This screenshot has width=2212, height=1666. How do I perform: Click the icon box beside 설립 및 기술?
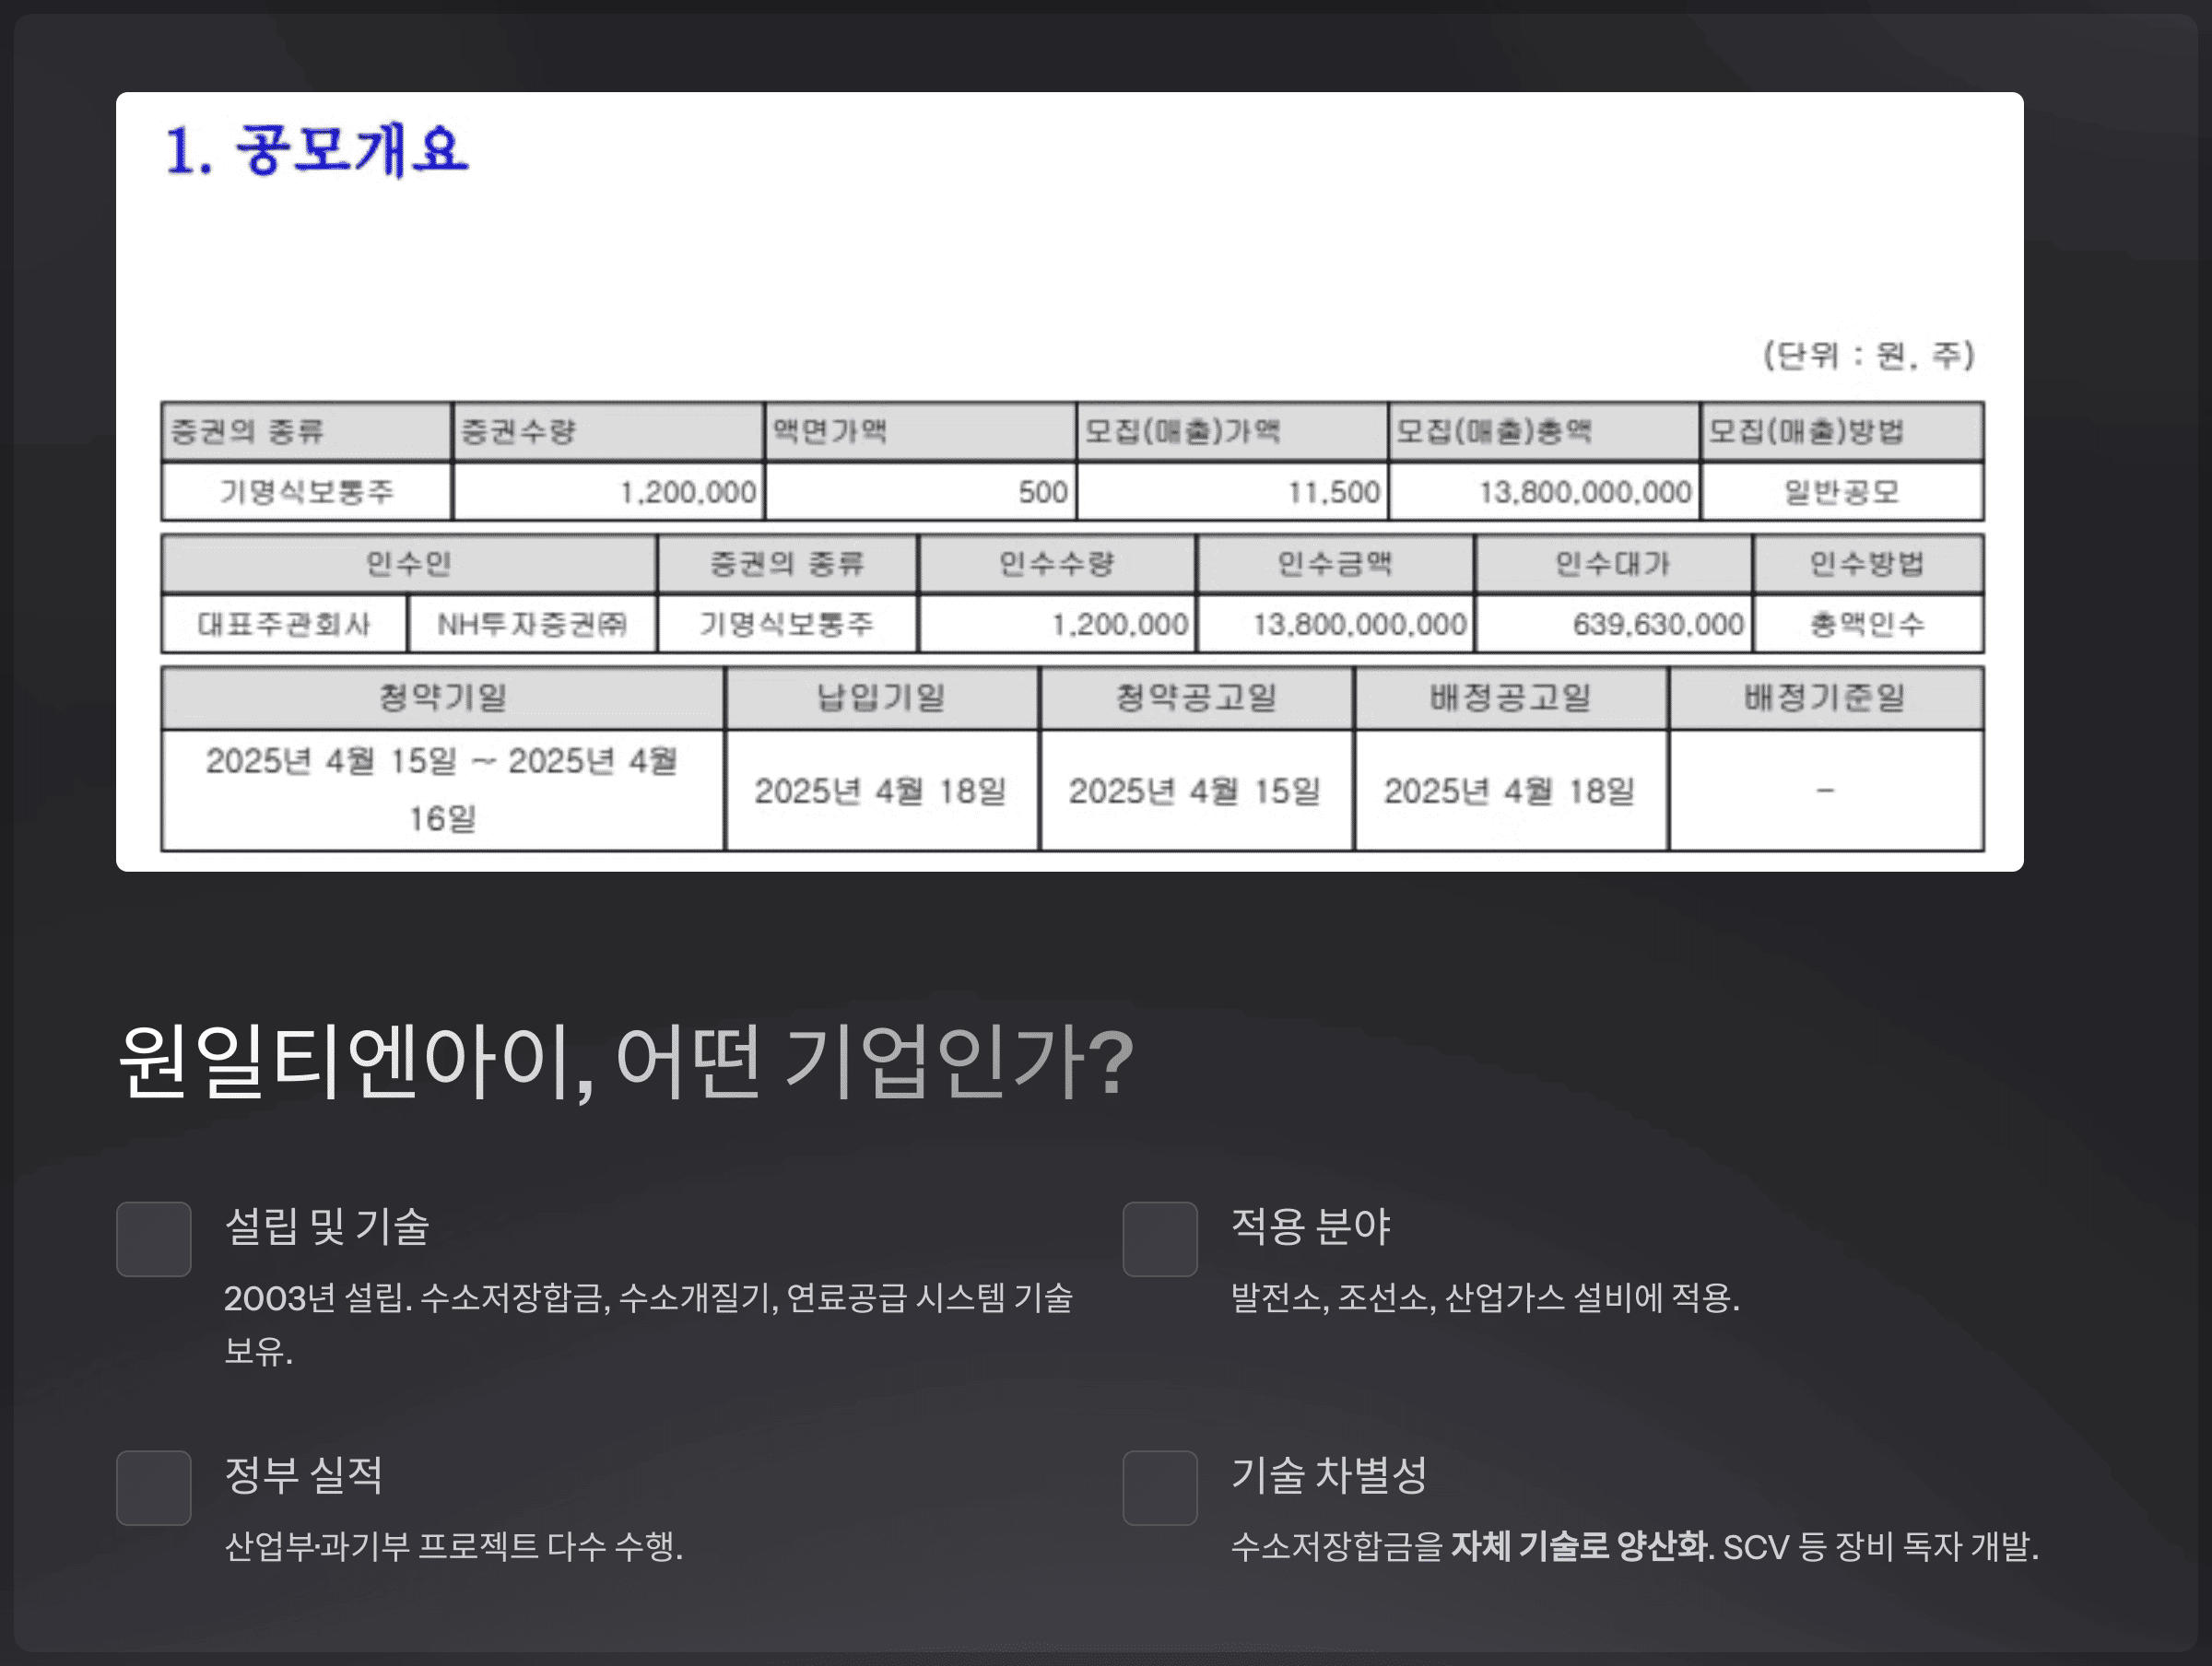[x=153, y=1239]
